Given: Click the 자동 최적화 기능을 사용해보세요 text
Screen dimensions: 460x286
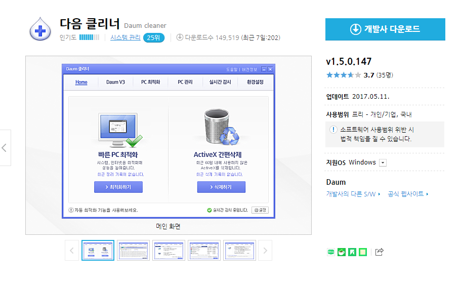Looking at the screenshot, I should [106, 210].
